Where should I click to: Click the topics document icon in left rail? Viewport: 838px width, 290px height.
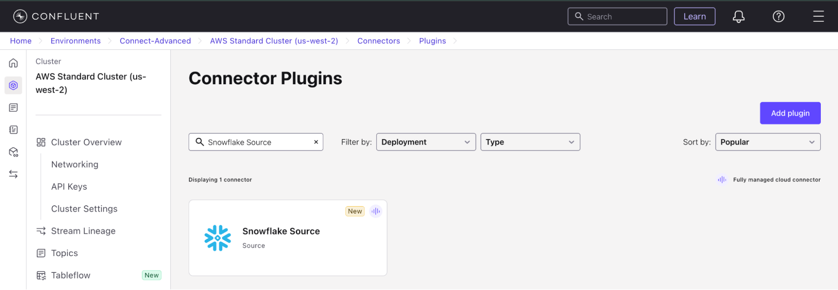point(13,108)
